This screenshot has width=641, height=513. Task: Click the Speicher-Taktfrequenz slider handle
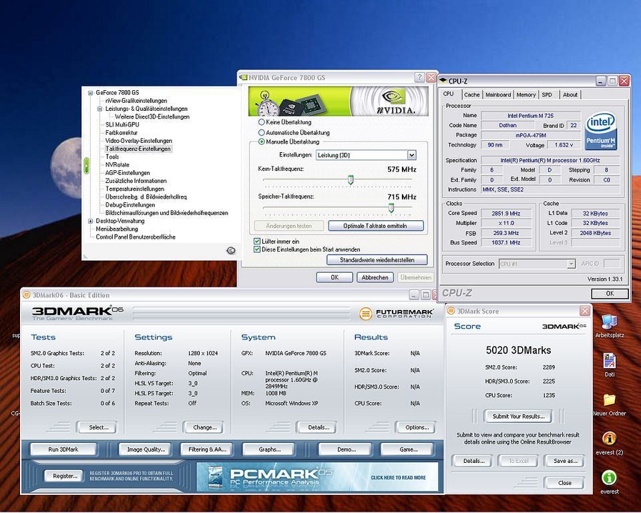pyautogui.click(x=391, y=208)
